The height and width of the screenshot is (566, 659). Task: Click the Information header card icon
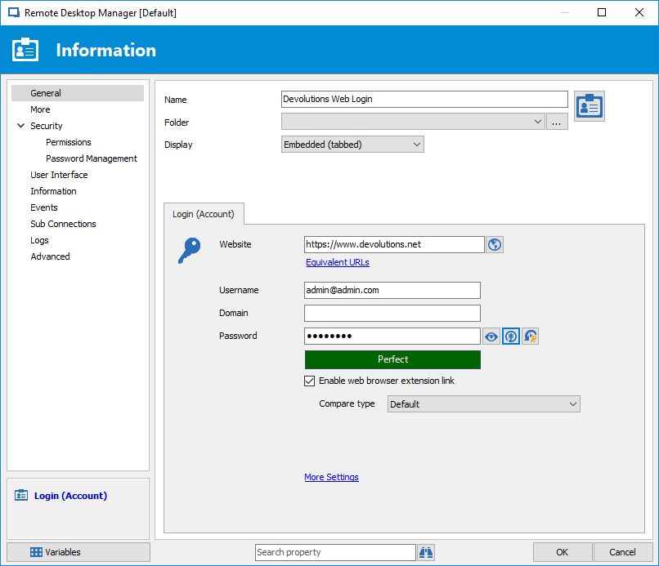click(25, 50)
